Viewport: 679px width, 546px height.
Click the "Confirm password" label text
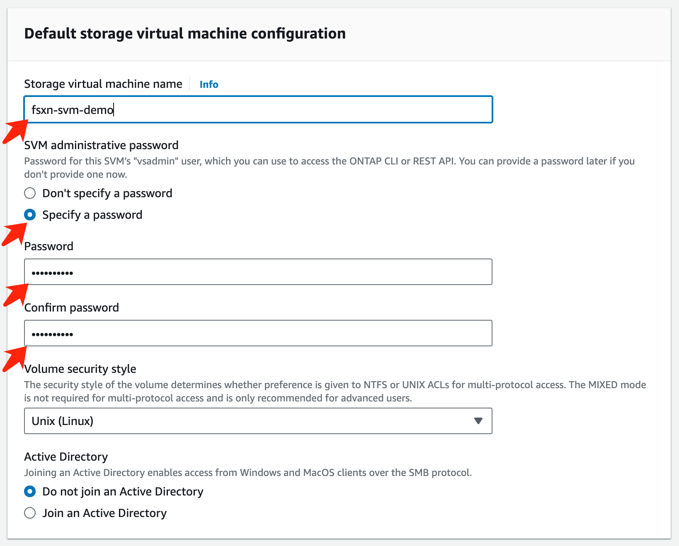(72, 308)
